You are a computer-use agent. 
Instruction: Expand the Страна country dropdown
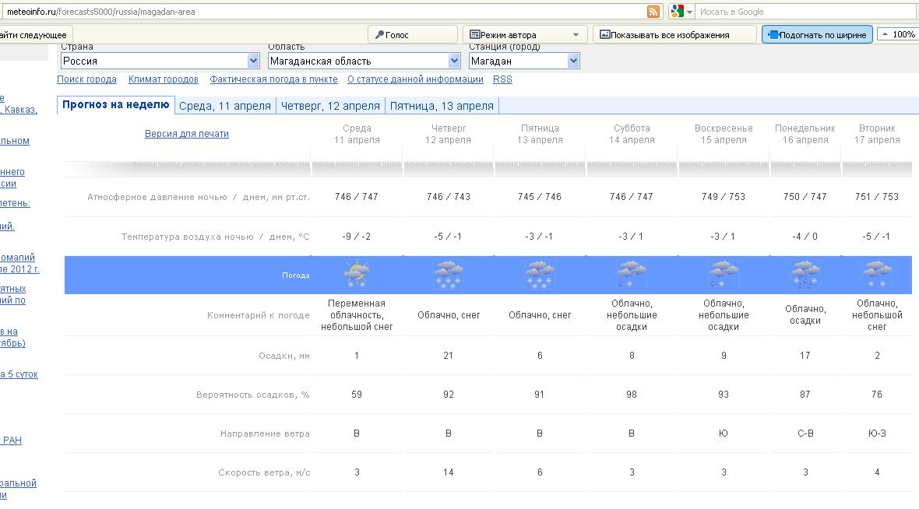point(253,61)
